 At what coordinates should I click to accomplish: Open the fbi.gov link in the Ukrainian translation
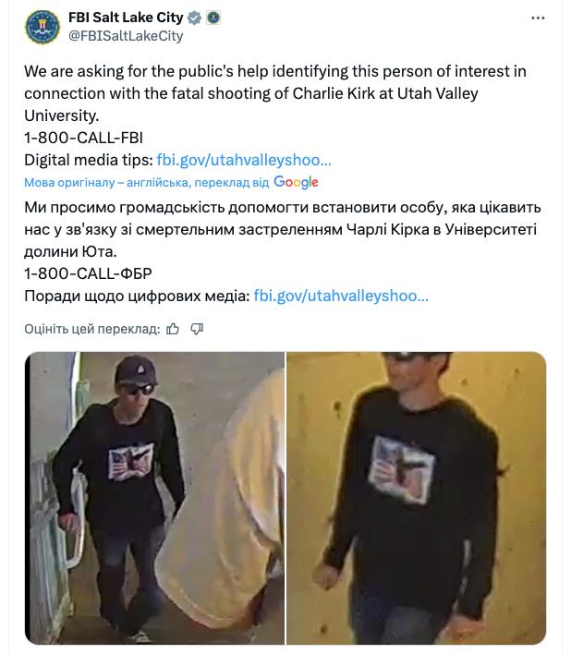(x=341, y=297)
